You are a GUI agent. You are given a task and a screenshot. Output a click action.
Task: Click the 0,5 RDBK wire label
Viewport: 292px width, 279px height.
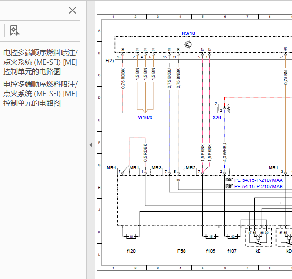tap(145, 153)
